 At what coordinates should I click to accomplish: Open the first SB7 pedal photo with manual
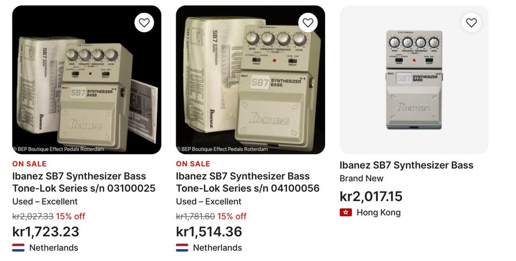(87, 80)
